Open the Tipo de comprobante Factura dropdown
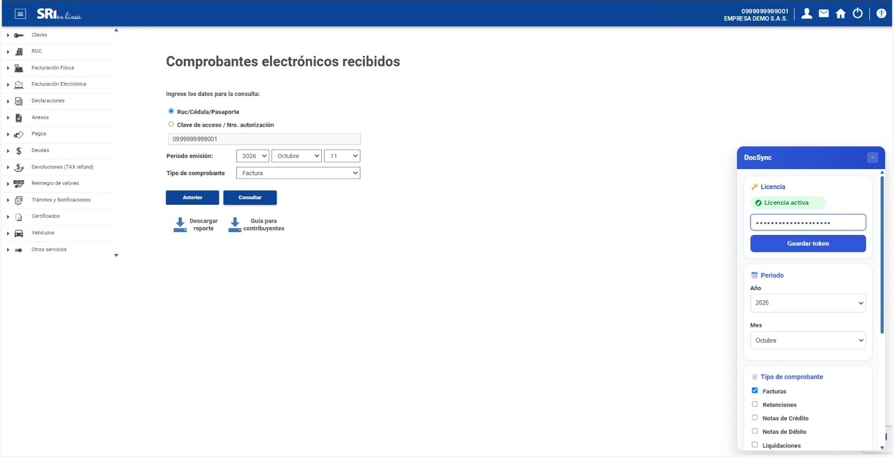This screenshot has width=894, height=457. click(x=298, y=173)
